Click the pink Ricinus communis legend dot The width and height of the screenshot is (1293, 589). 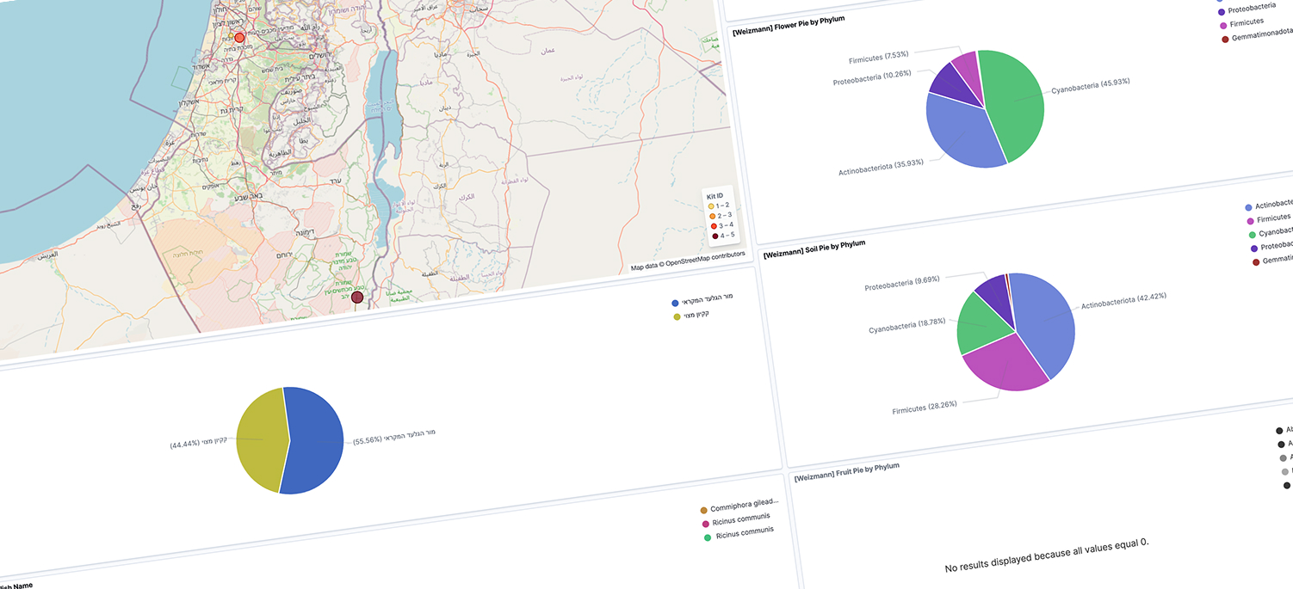tap(706, 524)
